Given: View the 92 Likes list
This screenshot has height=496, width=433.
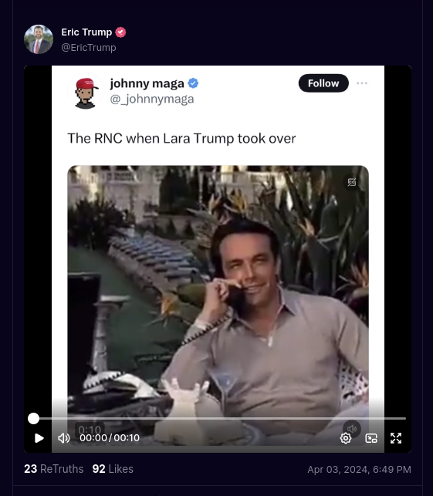Looking at the screenshot, I should [113, 469].
